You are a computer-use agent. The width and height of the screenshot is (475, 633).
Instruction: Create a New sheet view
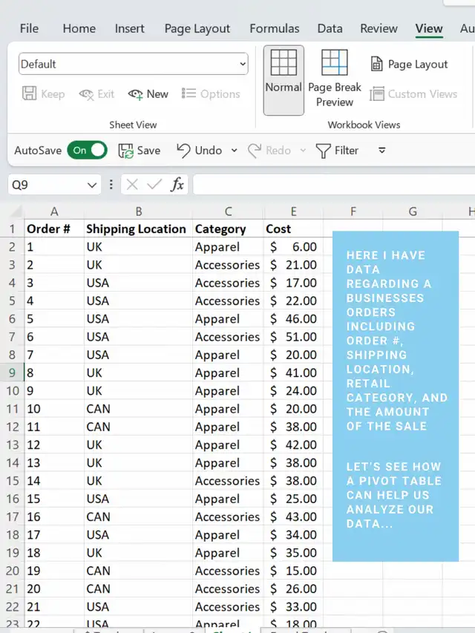point(148,94)
